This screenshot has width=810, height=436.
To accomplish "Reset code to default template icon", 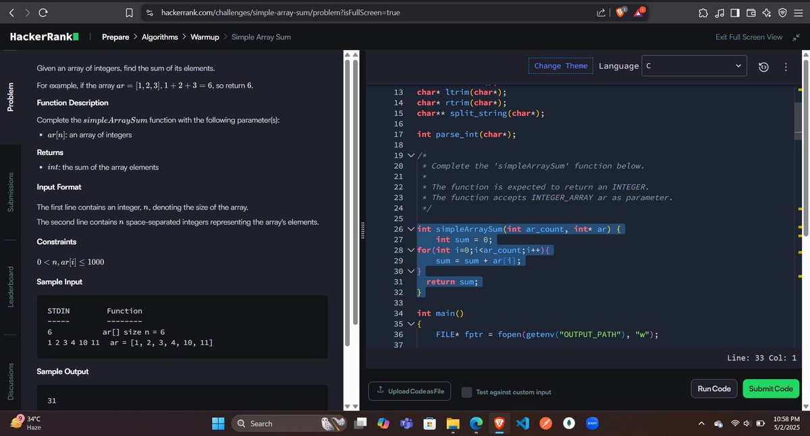I will [x=763, y=66].
